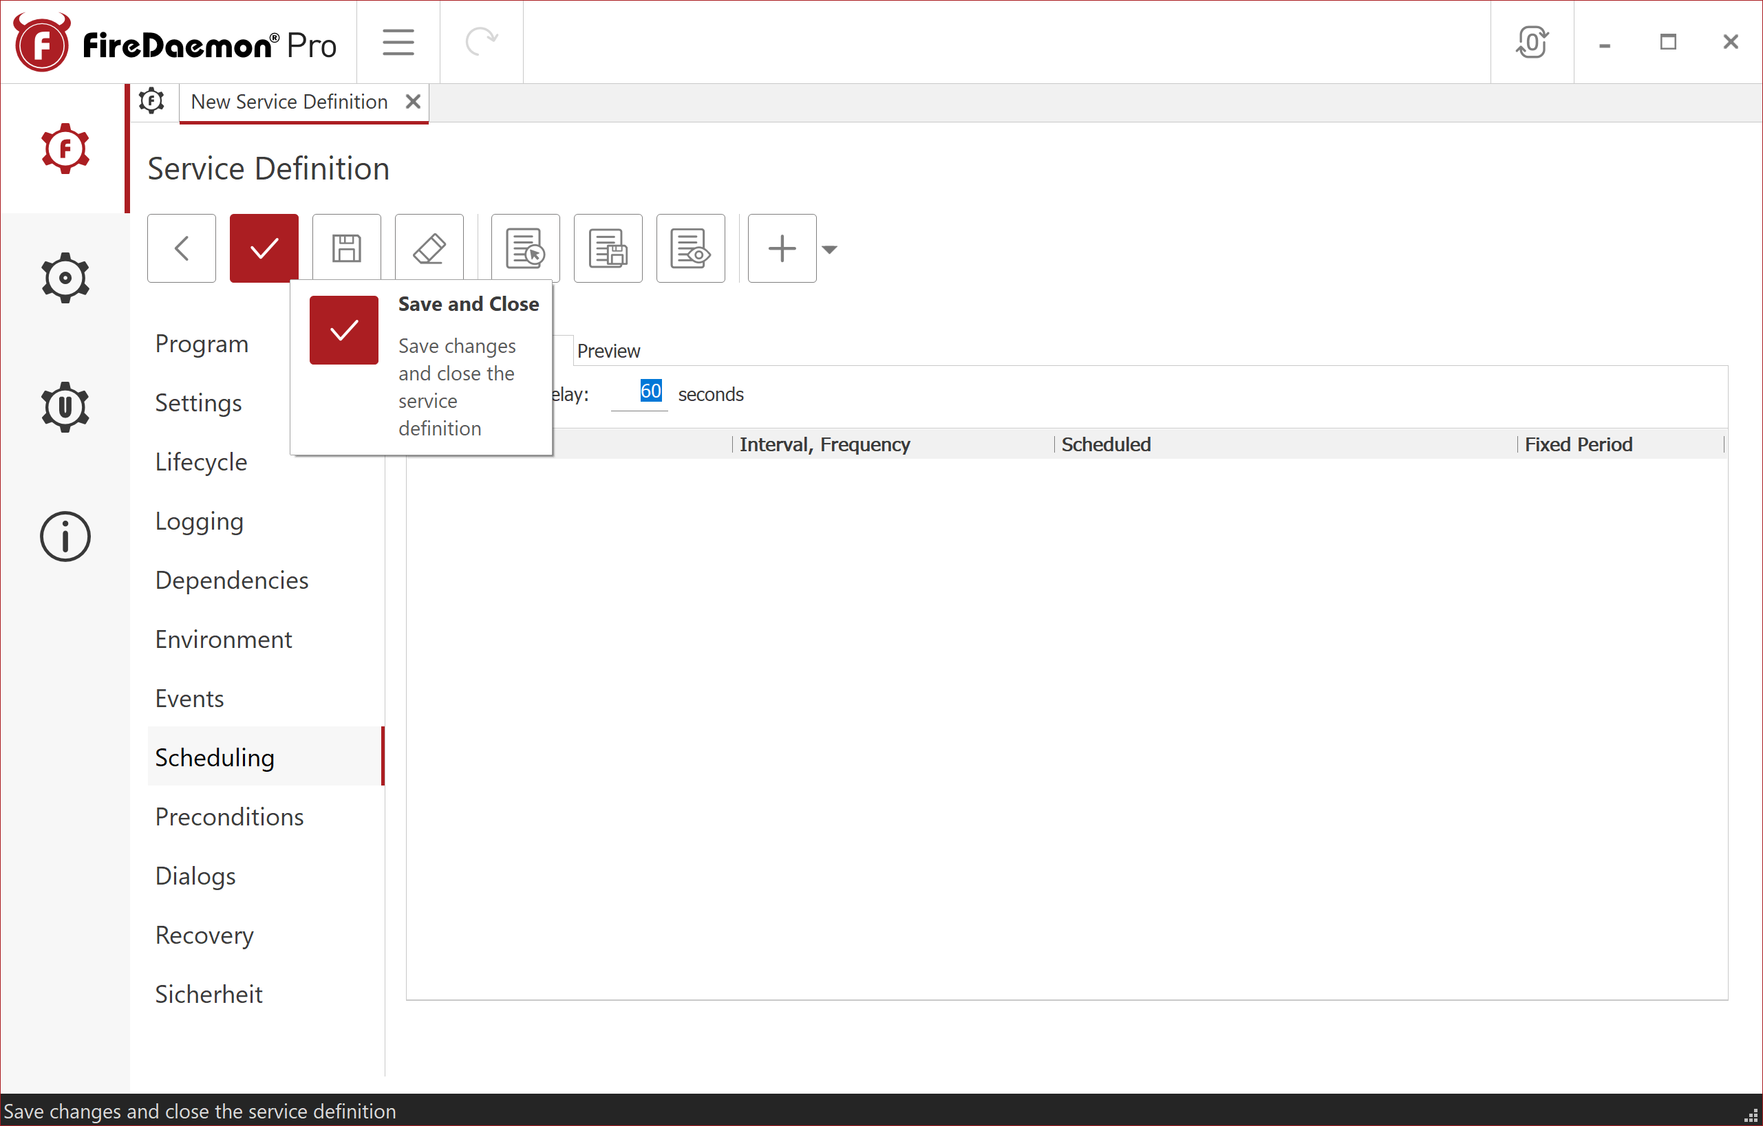Click the back navigation arrow

[x=180, y=248]
